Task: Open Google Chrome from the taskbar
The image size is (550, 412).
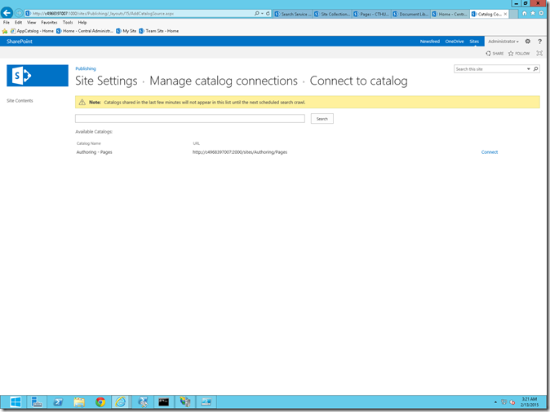Action: (100, 402)
